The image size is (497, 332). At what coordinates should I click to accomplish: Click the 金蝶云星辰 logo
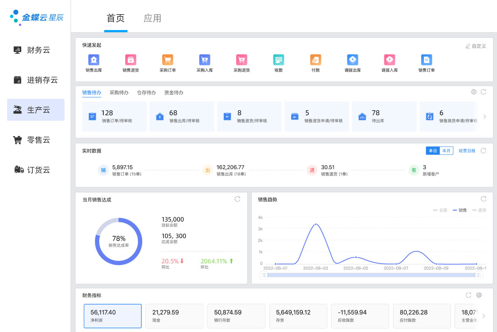coord(36,17)
